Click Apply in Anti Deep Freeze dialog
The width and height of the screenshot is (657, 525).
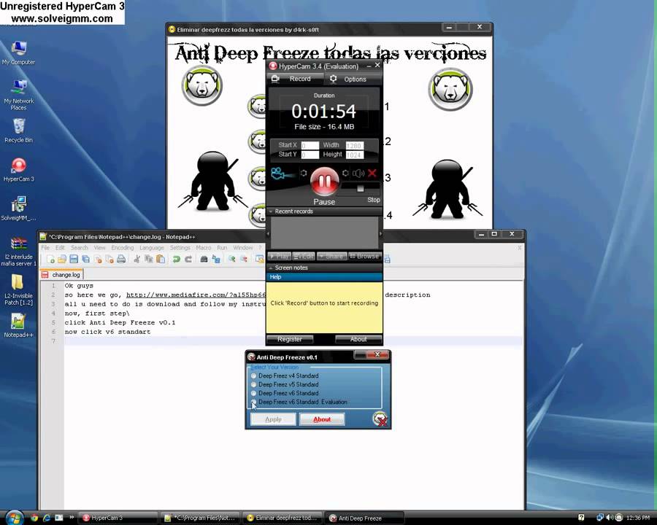click(273, 419)
